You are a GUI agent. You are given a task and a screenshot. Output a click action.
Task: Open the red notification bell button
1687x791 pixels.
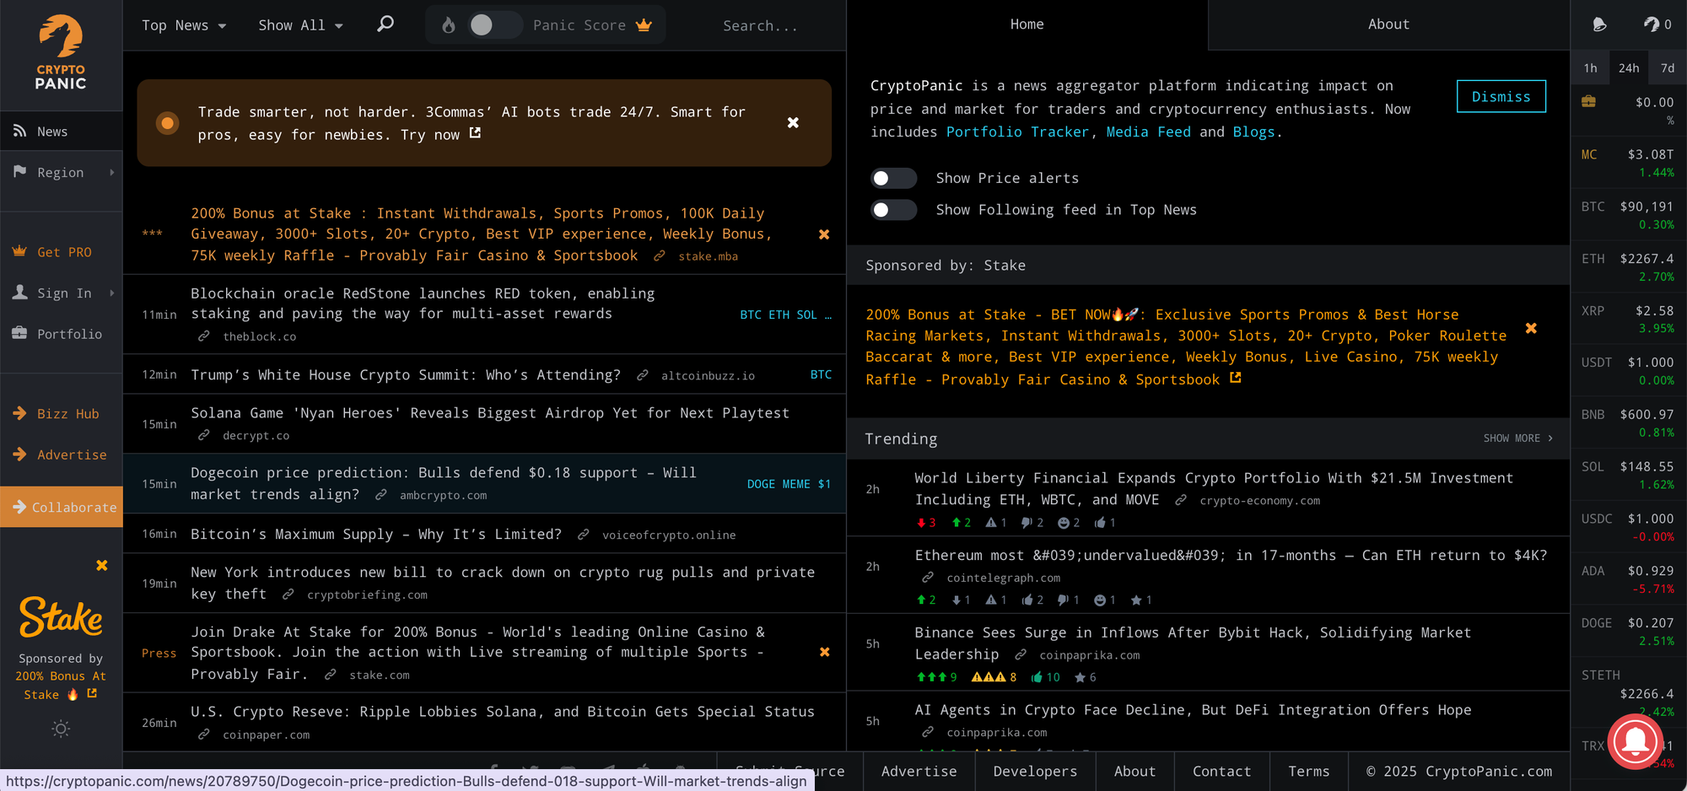click(x=1635, y=741)
